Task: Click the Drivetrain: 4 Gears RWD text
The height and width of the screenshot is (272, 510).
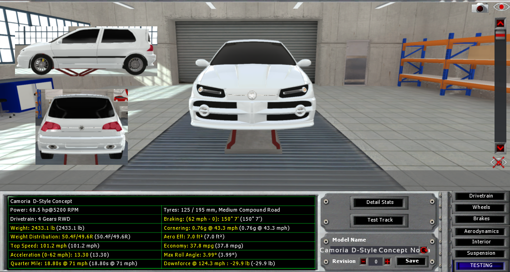Action: point(40,219)
